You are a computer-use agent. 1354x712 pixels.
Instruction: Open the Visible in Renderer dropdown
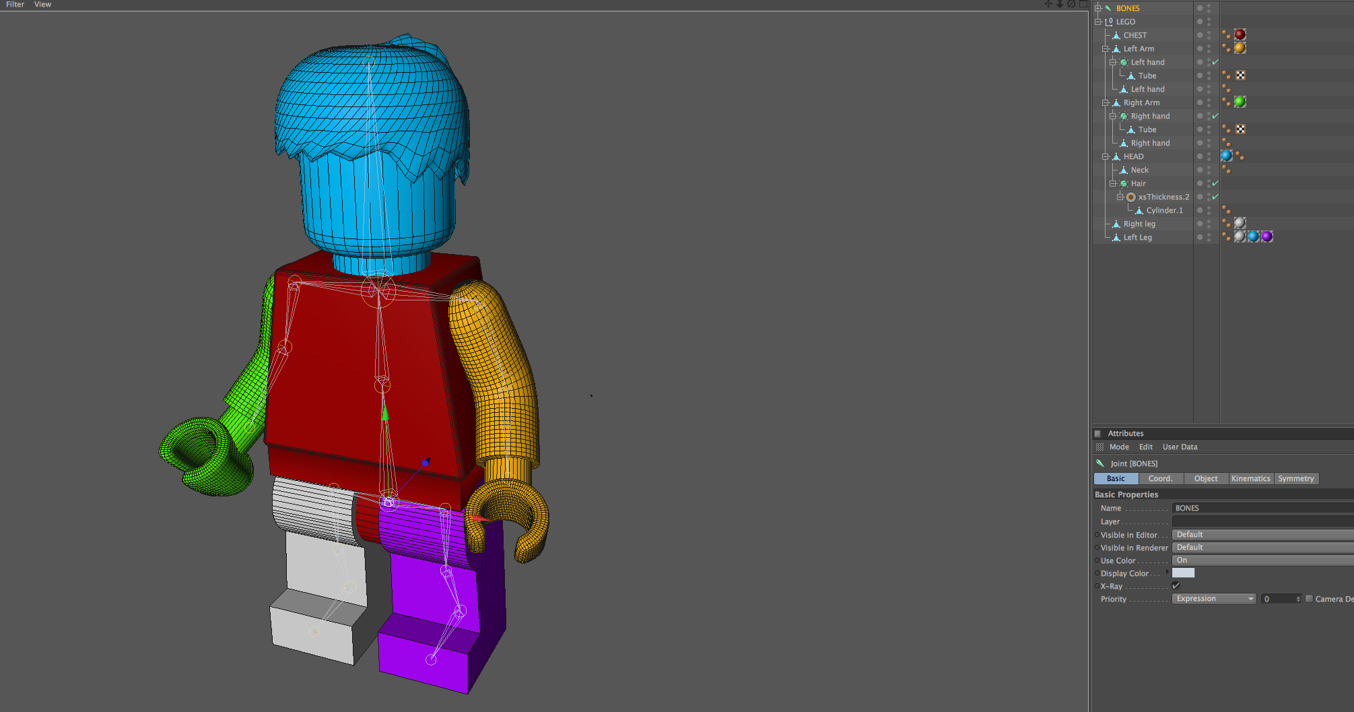click(1262, 548)
